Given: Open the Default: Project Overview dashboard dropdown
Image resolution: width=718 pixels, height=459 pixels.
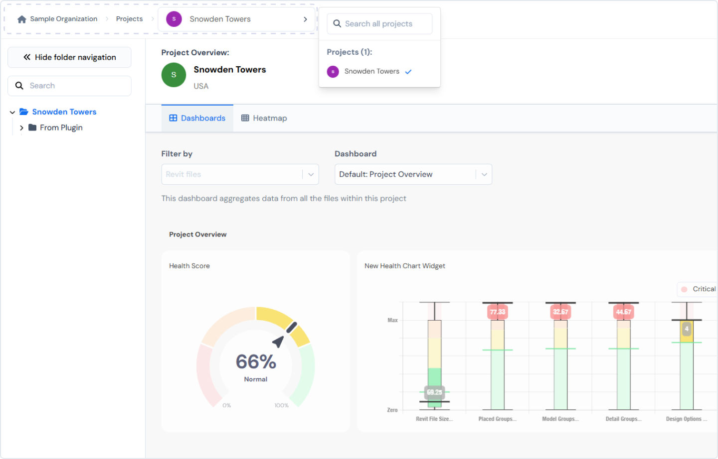Looking at the screenshot, I should click(413, 174).
